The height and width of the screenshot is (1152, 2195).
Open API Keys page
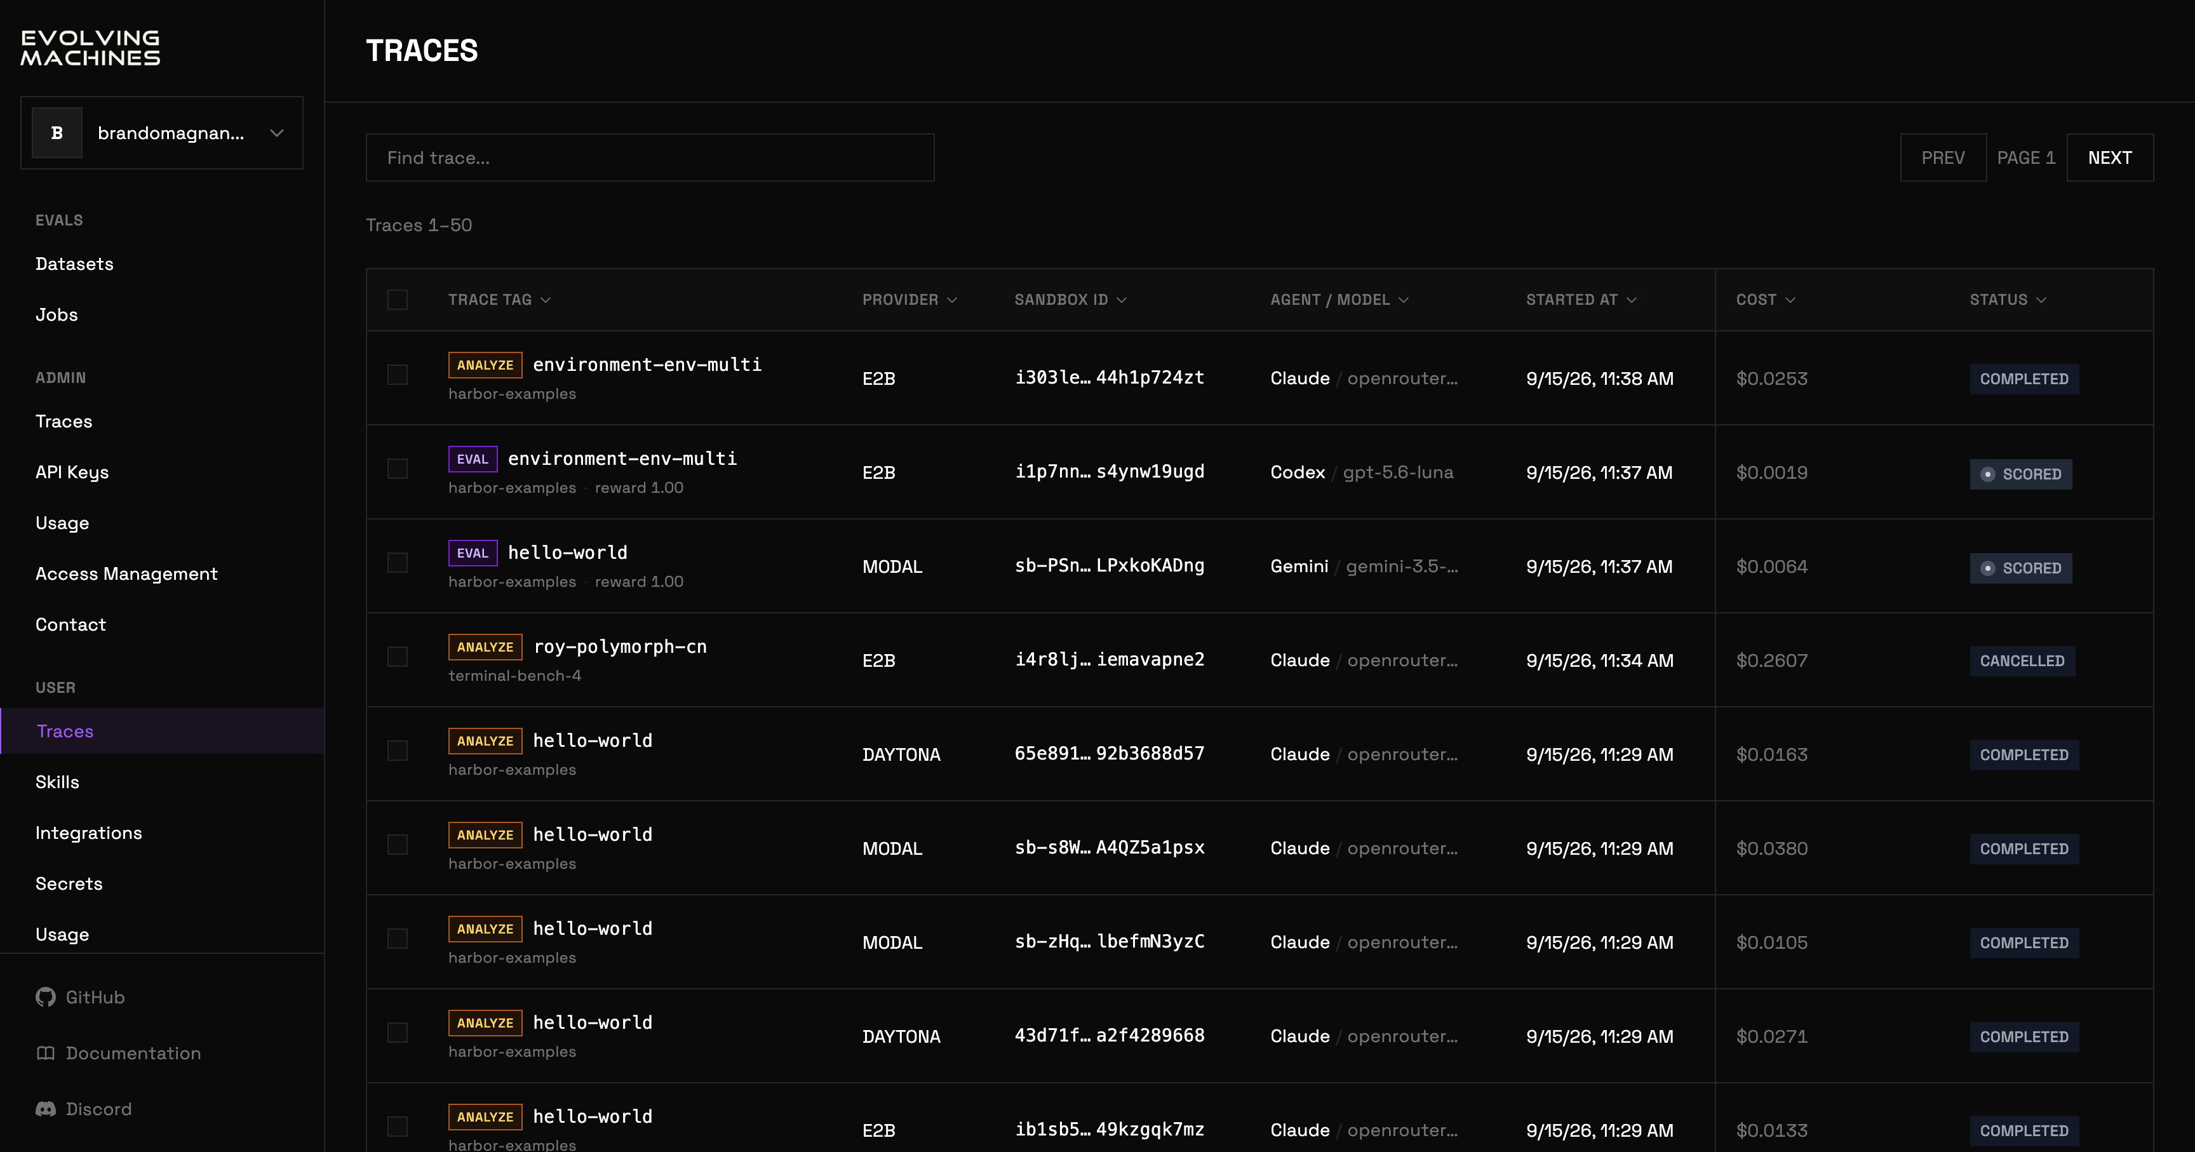pyautogui.click(x=72, y=472)
